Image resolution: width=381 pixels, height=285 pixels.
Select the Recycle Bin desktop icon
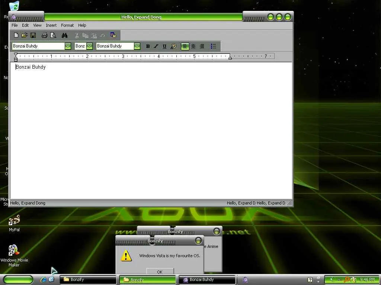click(x=14, y=6)
